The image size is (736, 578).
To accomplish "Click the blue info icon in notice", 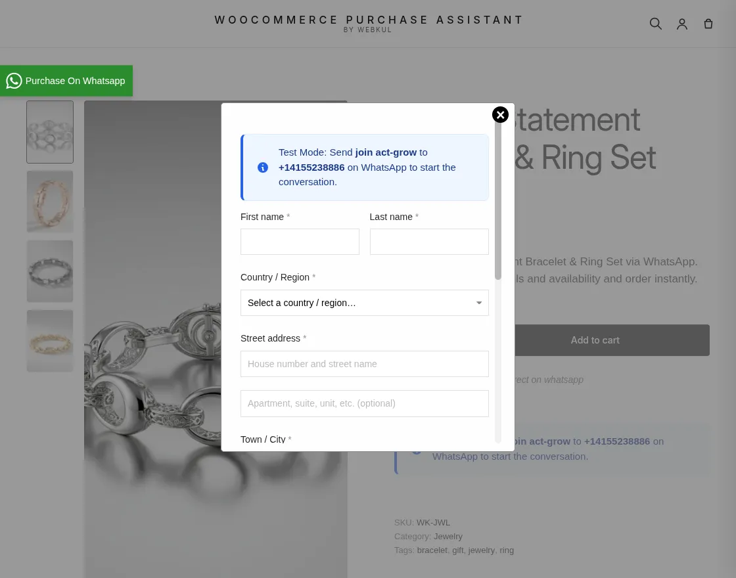I will click(x=263, y=167).
